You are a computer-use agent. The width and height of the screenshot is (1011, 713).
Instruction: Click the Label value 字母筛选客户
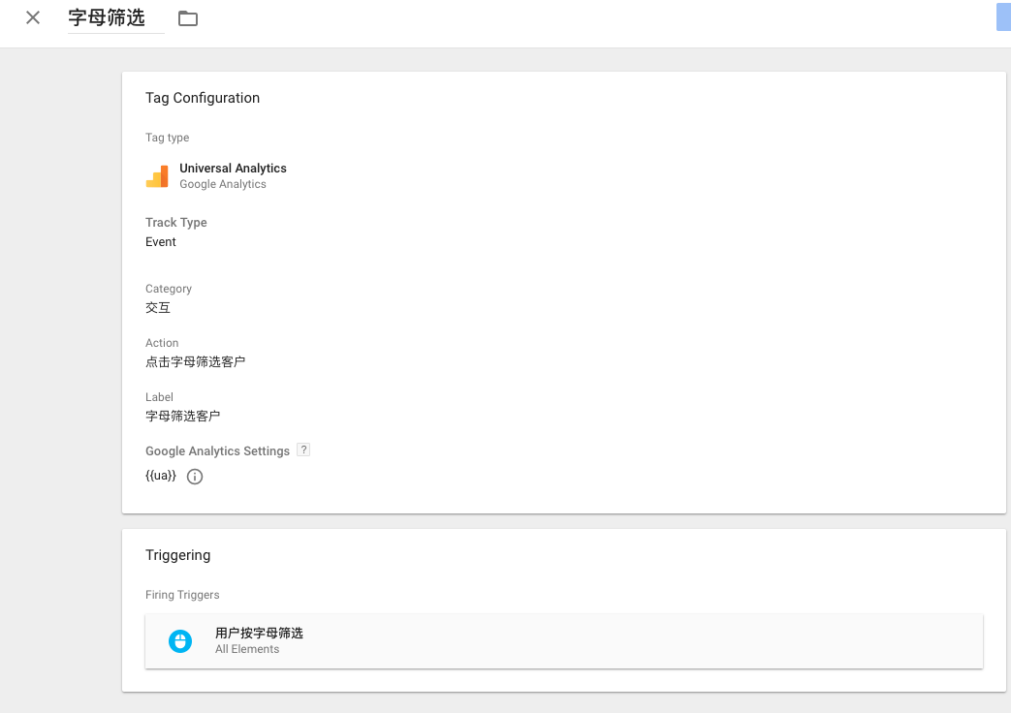[x=182, y=416]
